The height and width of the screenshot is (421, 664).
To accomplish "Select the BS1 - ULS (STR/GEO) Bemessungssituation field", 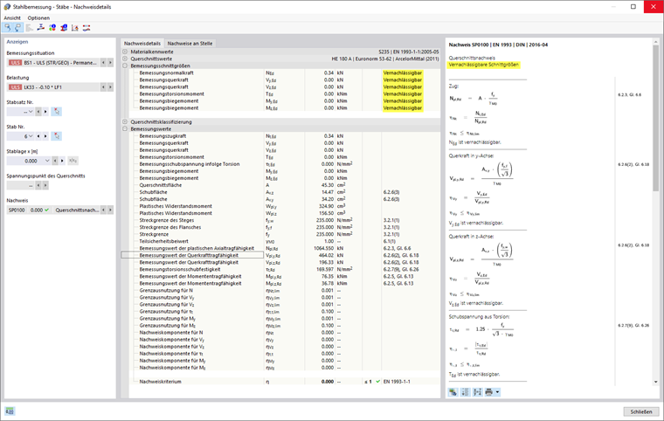I will click(53, 63).
